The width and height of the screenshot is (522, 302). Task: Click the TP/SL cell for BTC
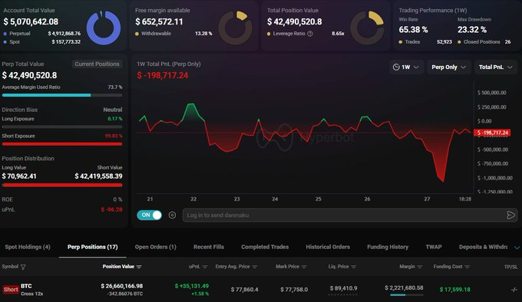click(514, 290)
